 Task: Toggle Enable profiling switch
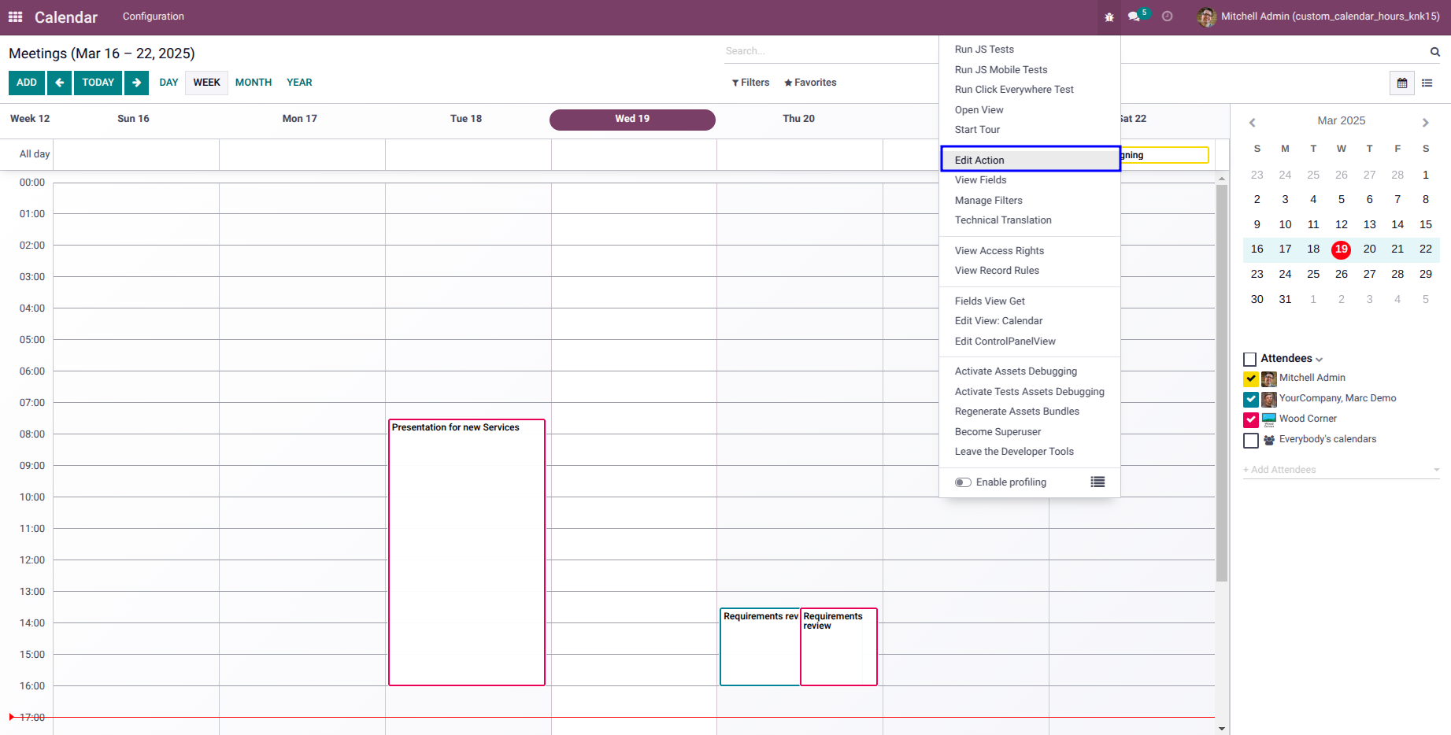click(963, 482)
